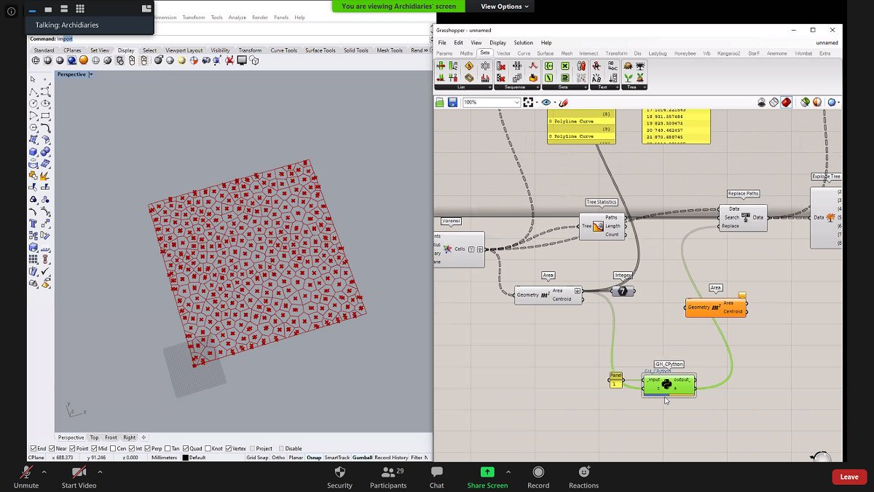Click the black Default layer color swatch
Viewport: 874px width, 492px height.
185,457
